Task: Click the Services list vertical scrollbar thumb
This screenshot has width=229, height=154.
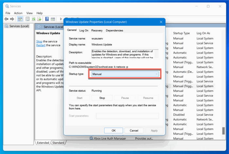Action: [223, 131]
